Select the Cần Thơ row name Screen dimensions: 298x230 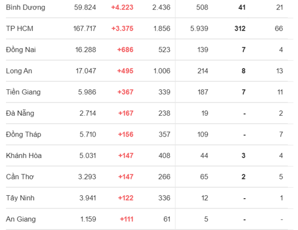coord(20,176)
